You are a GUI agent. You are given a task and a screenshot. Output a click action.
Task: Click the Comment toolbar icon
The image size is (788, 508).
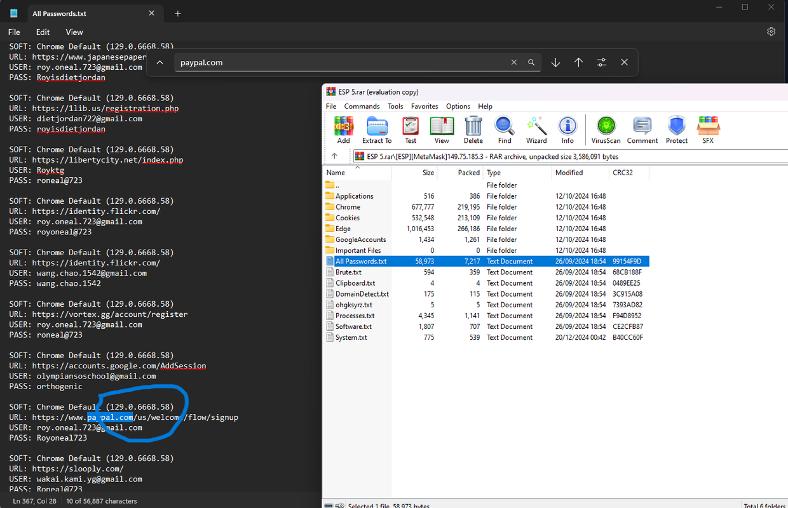coord(642,130)
